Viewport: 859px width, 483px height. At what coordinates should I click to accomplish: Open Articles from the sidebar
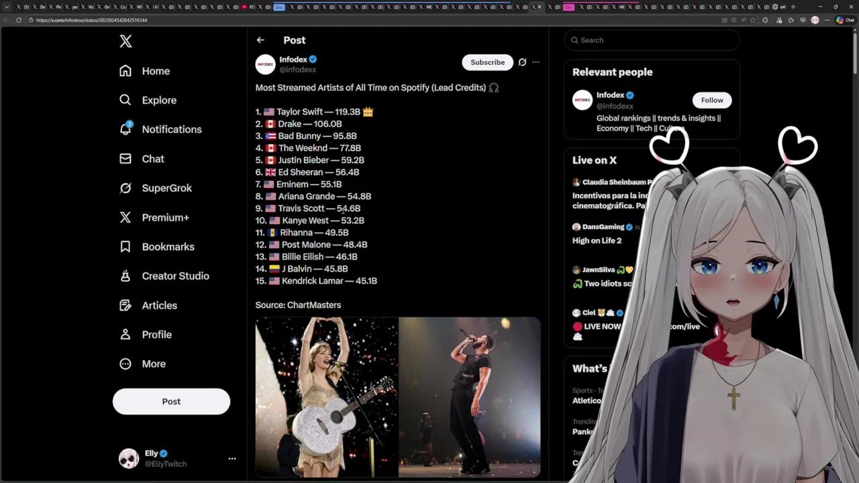point(148,305)
